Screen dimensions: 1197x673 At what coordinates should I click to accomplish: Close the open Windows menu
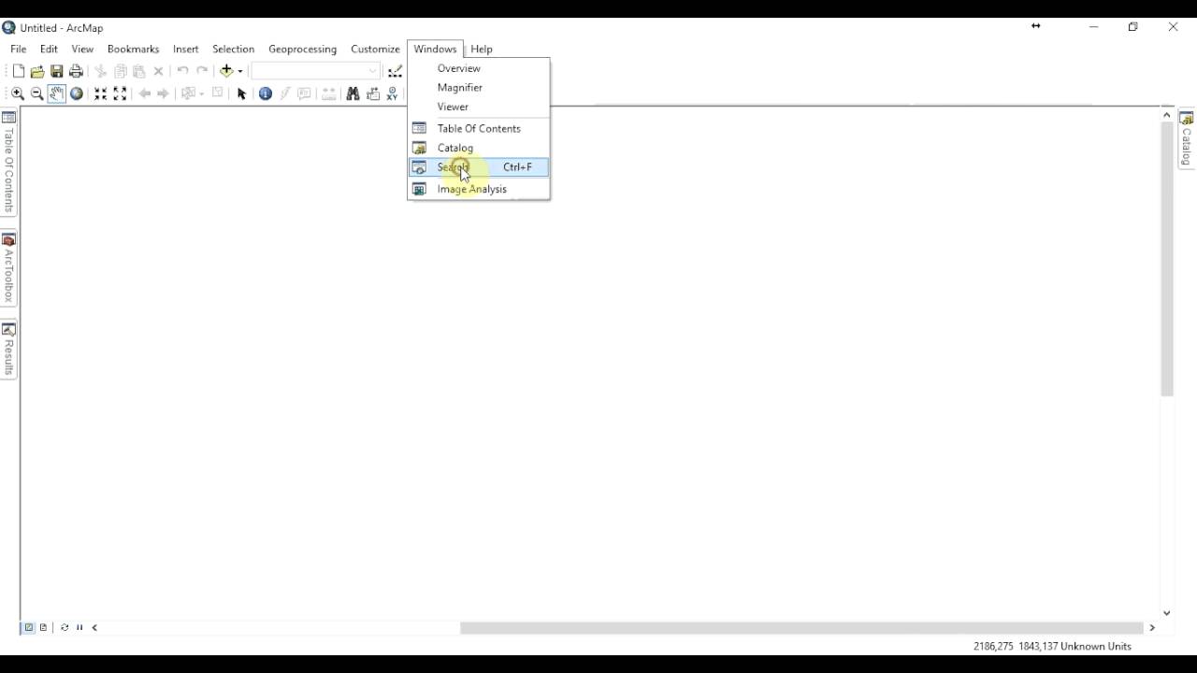pyautogui.click(x=436, y=49)
